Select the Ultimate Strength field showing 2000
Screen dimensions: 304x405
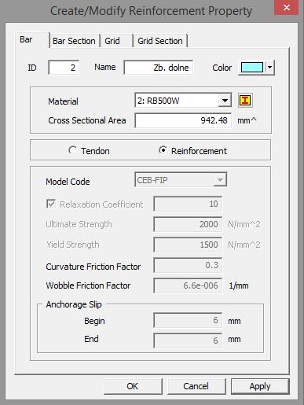tap(188, 224)
